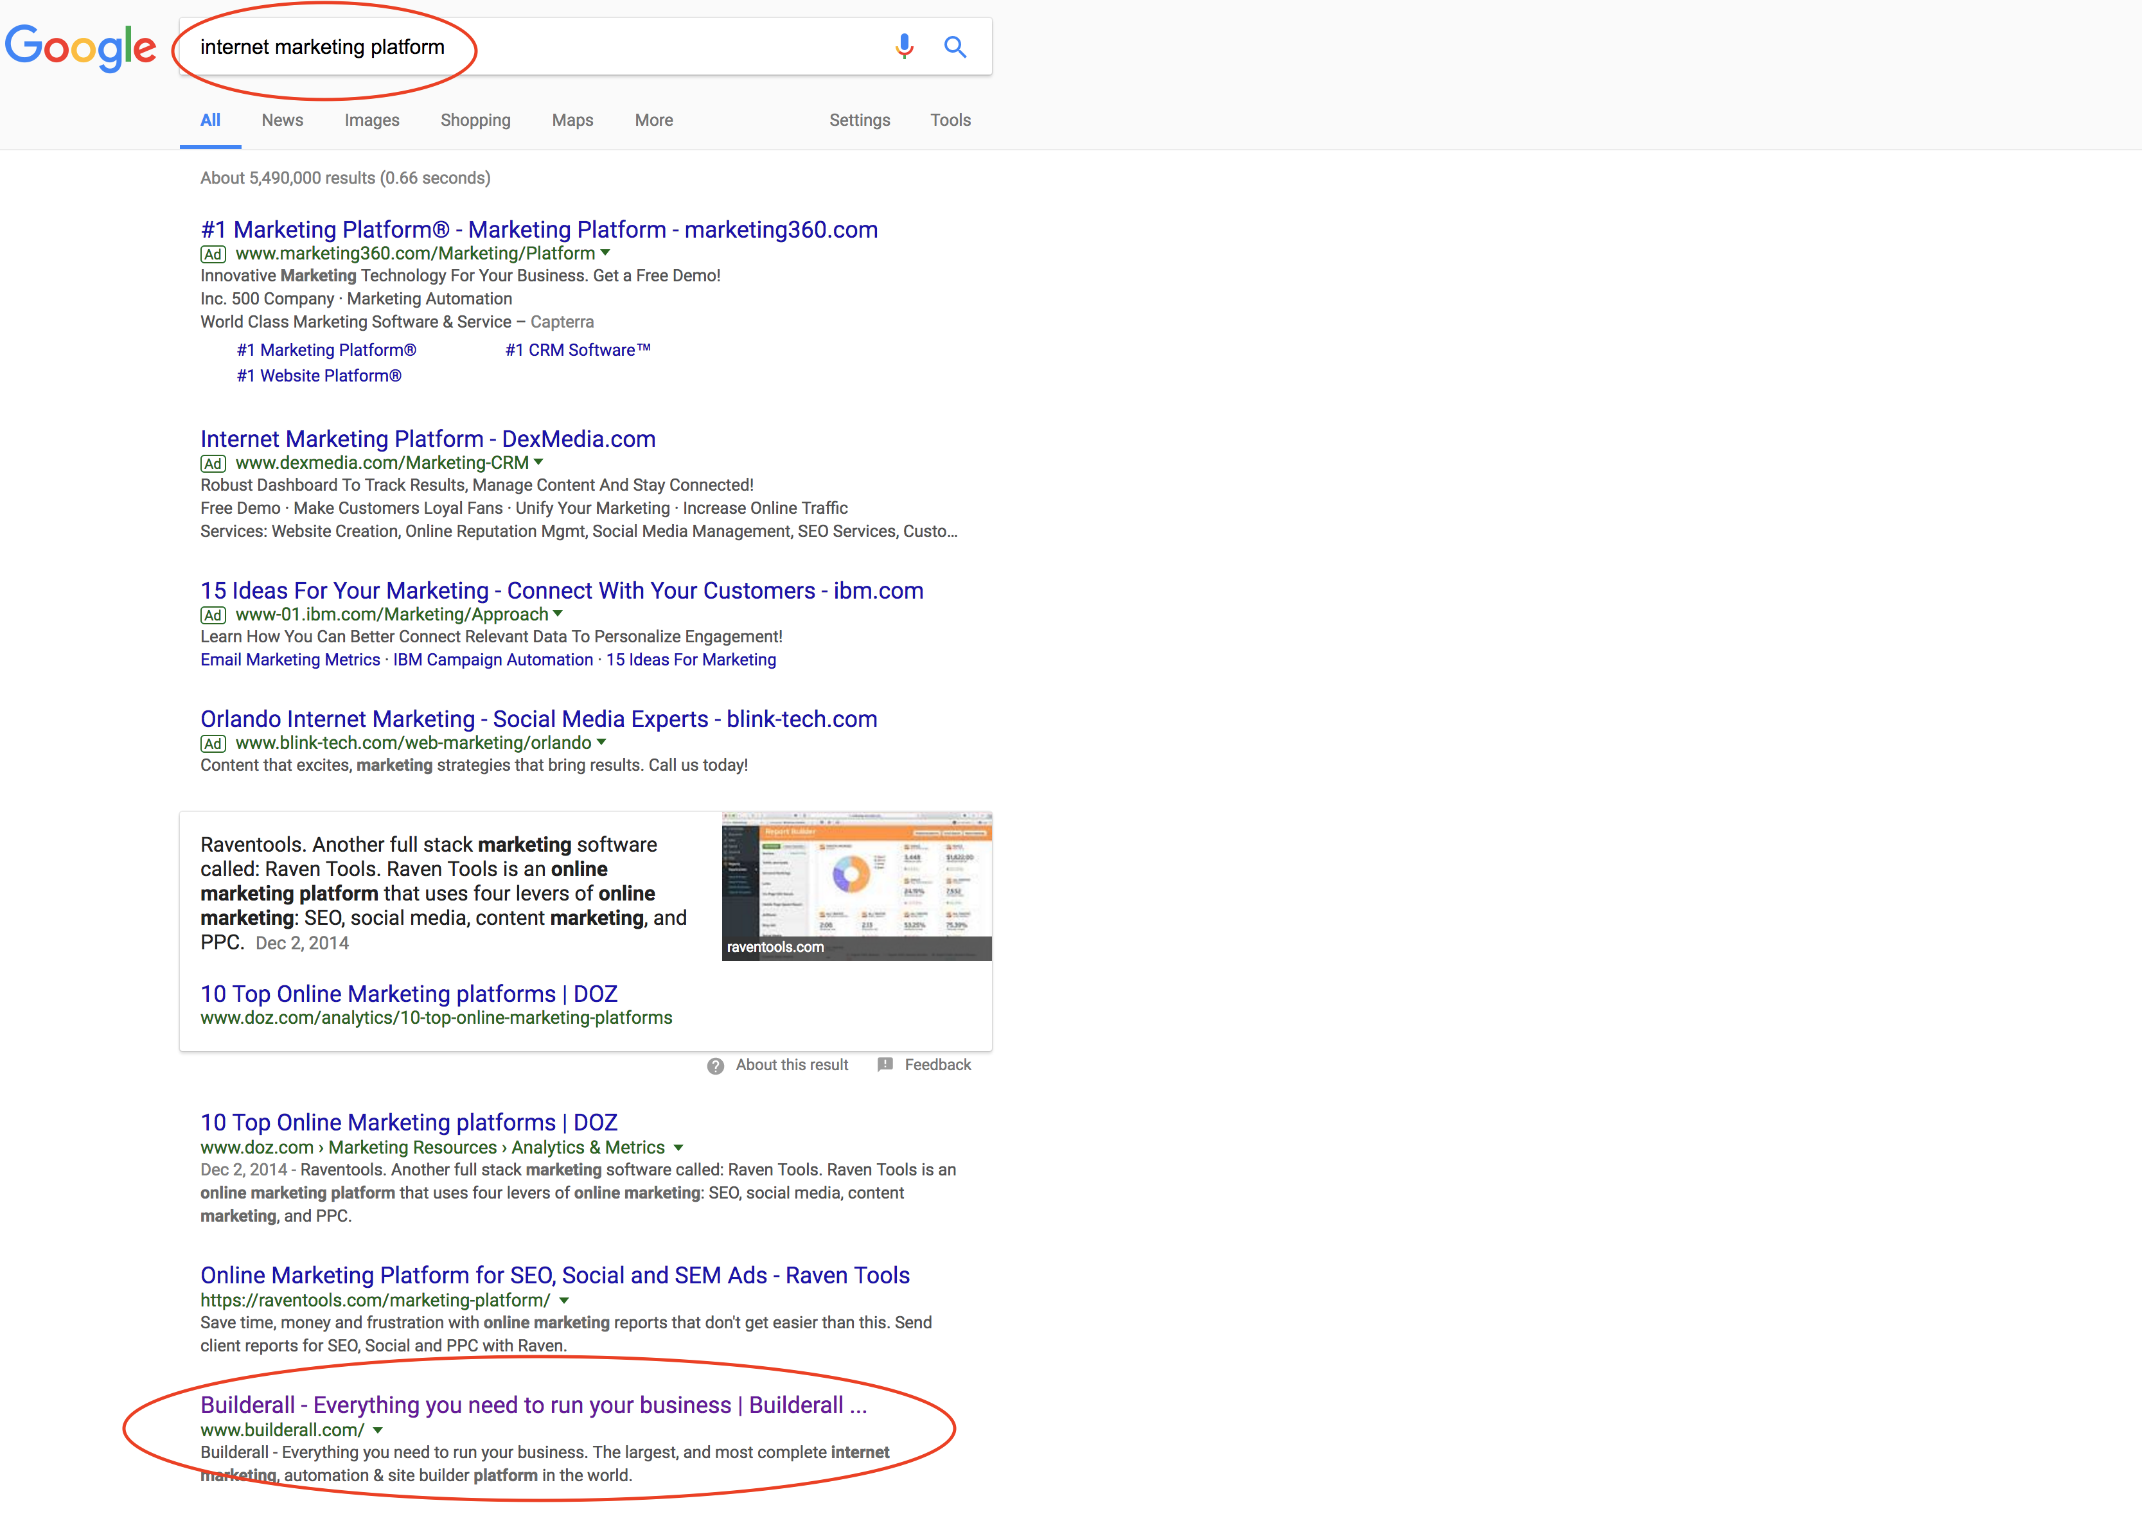Open the Email Marketing Metrics link
This screenshot has width=2142, height=1521.
point(290,660)
